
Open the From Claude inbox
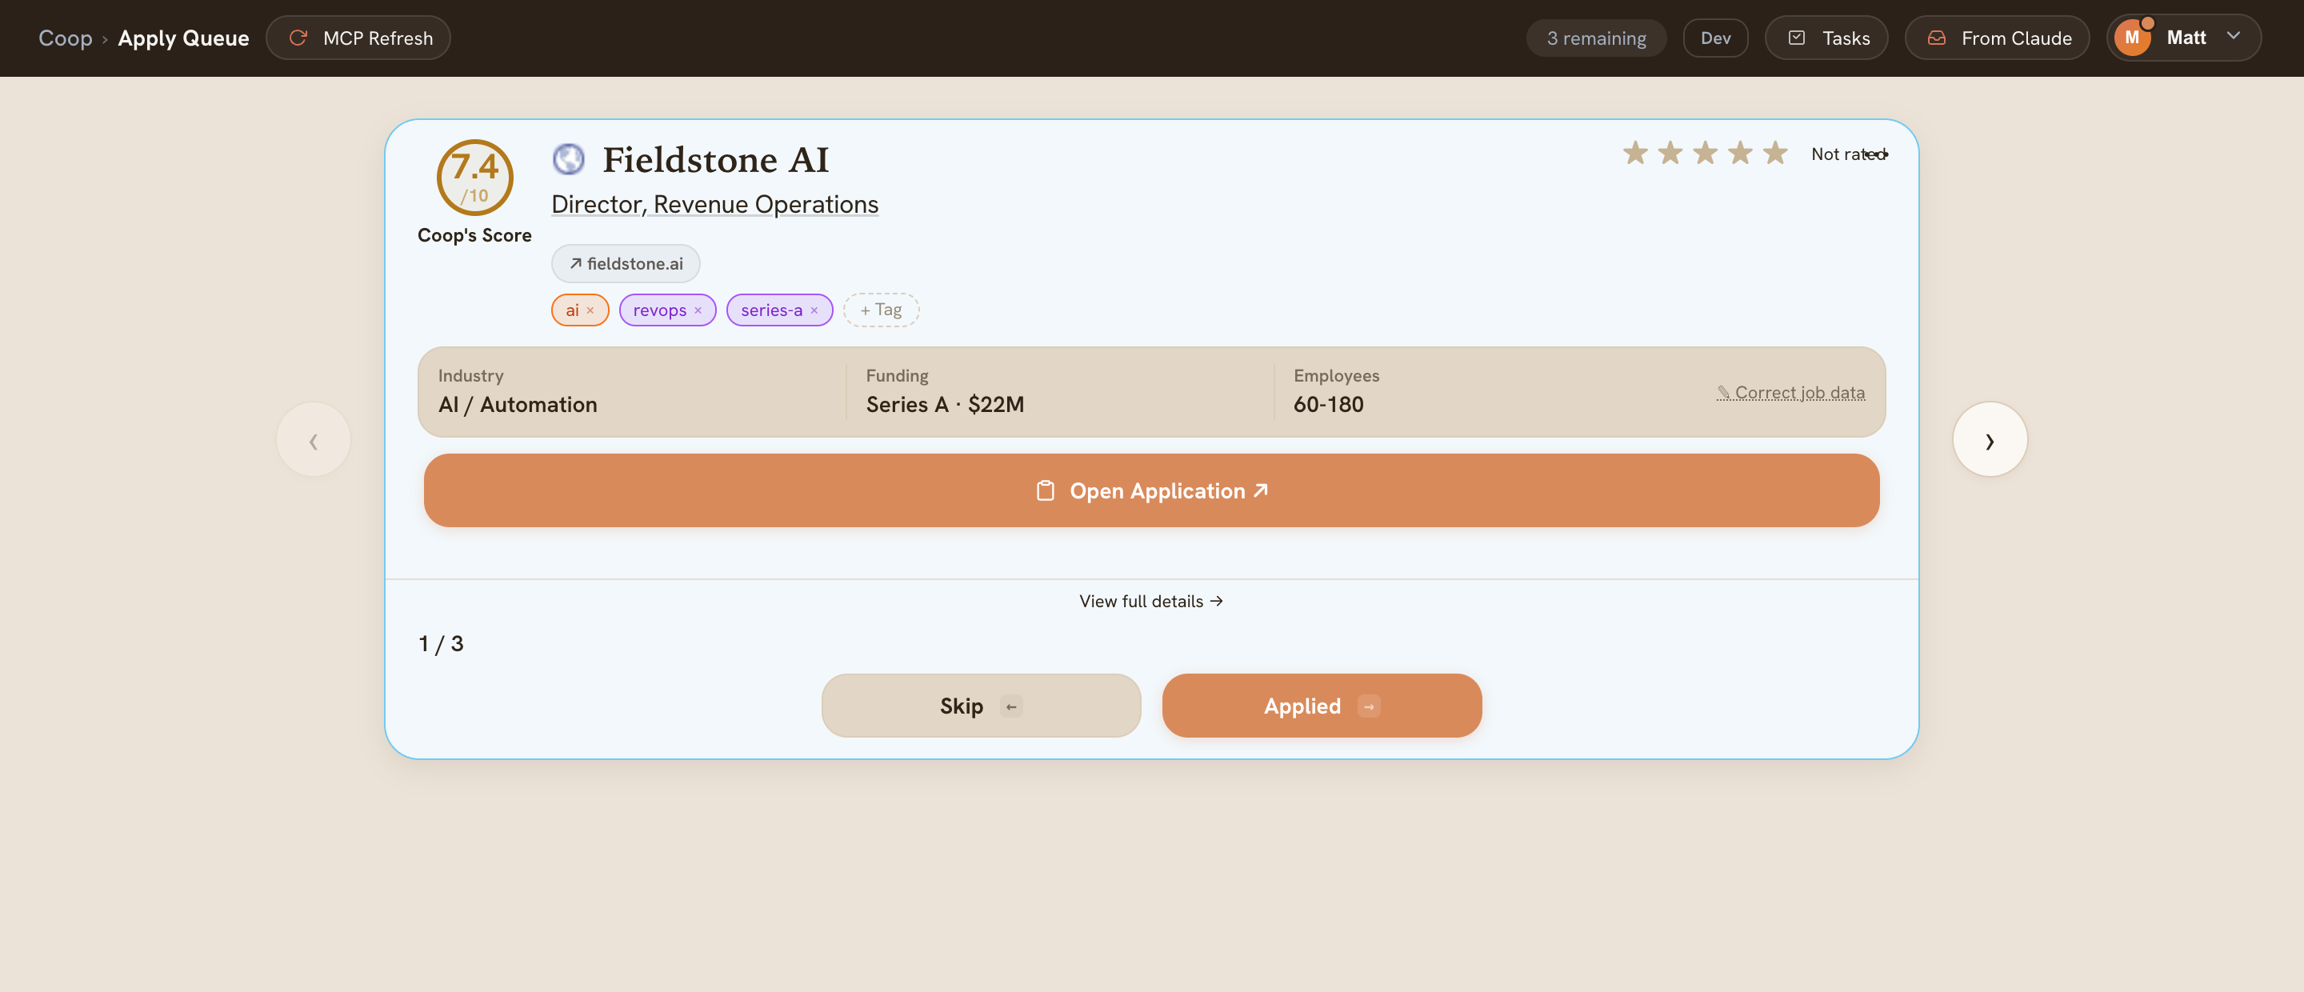[1996, 38]
